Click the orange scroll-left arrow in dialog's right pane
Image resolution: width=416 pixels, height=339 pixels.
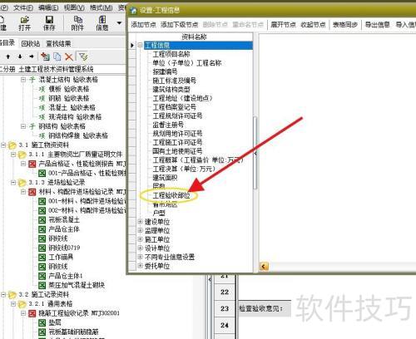coord(264,267)
